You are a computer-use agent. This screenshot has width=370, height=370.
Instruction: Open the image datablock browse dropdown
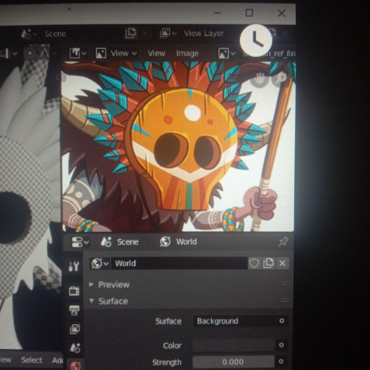[x=227, y=53]
